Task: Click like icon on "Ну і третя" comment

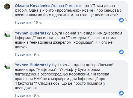Action: 121,93
